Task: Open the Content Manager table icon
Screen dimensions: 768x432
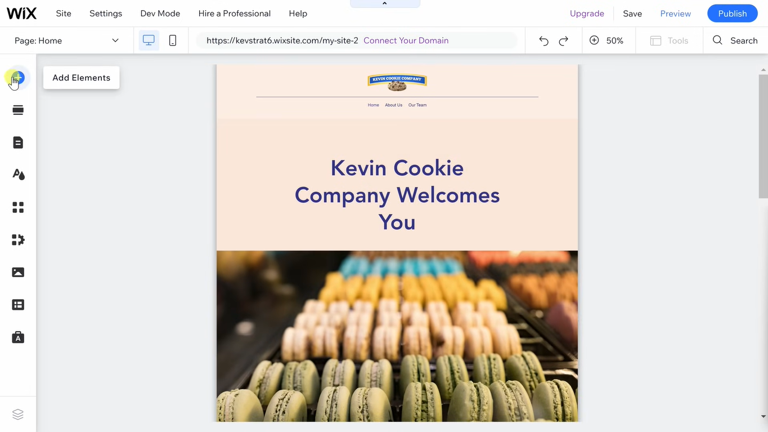Action: pos(18,305)
